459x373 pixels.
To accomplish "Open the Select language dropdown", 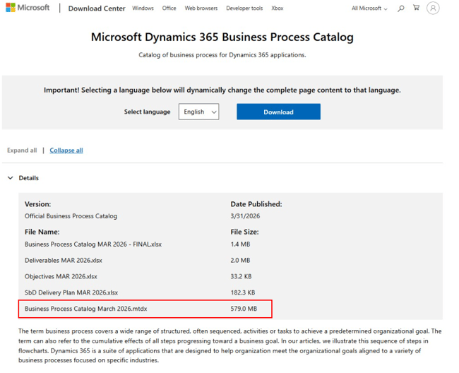I will pyautogui.click(x=198, y=112).
